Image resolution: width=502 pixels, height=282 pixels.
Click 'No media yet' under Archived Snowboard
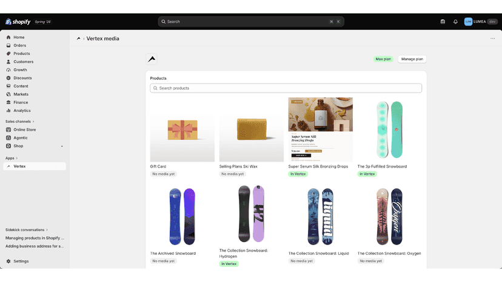click(164, 261)
